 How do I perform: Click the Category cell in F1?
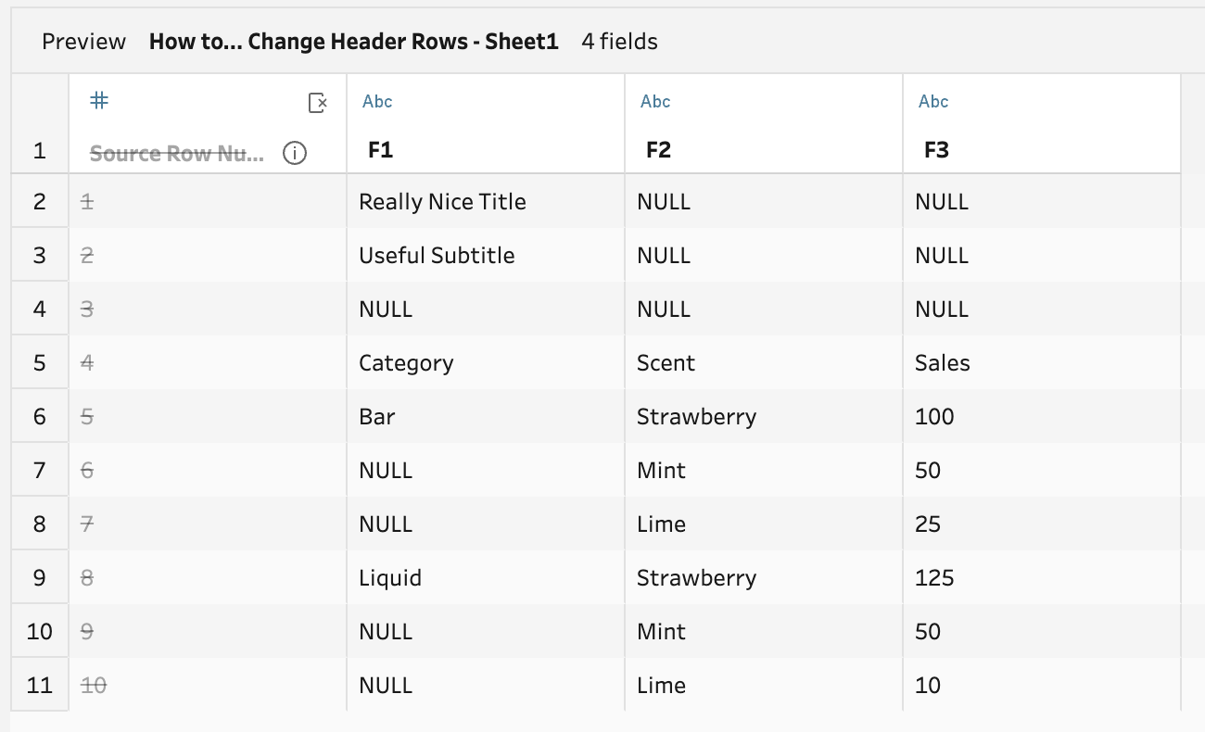(486, 362)
